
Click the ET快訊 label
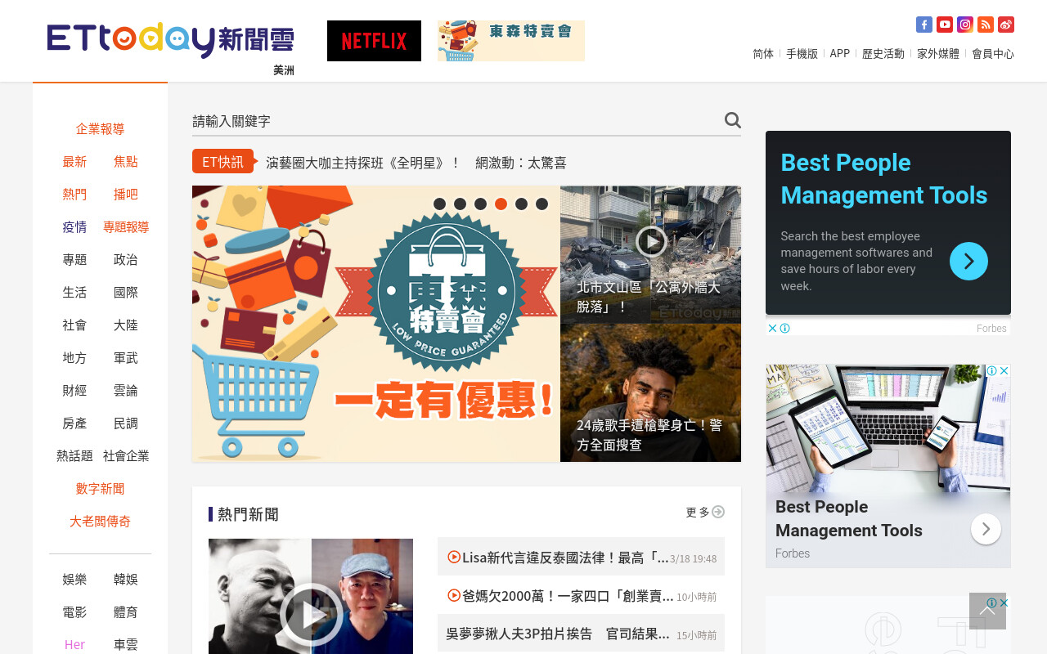coord(222,161)
